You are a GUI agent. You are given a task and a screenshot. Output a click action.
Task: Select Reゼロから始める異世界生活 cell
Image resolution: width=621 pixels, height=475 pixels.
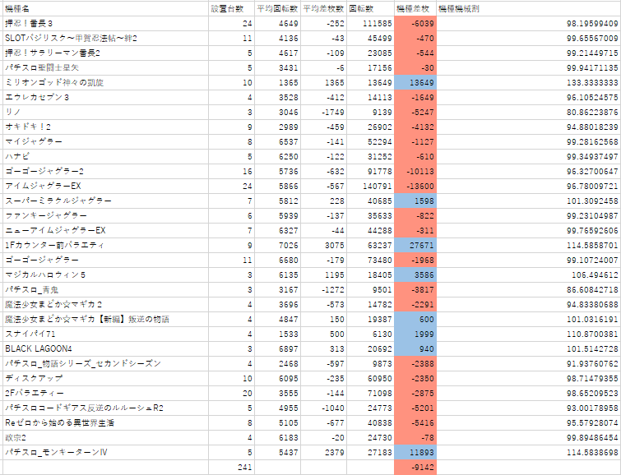tap(105, 422)
